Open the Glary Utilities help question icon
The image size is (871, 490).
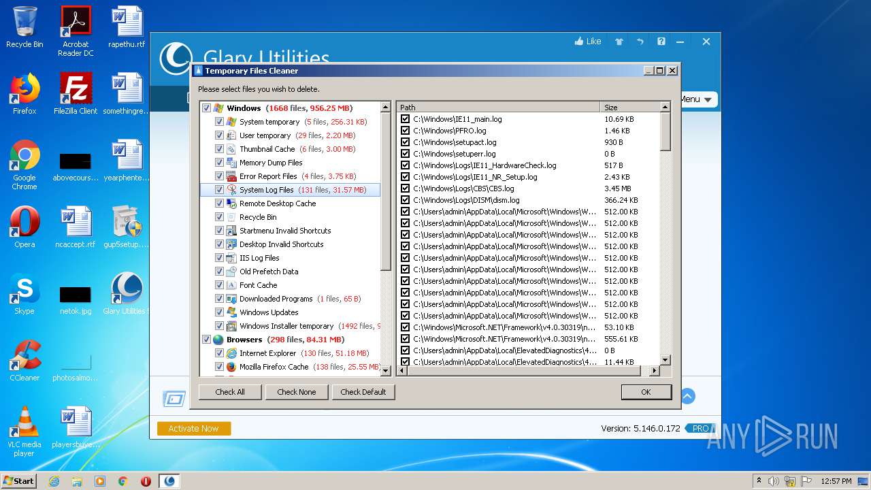tap(661, 42)
